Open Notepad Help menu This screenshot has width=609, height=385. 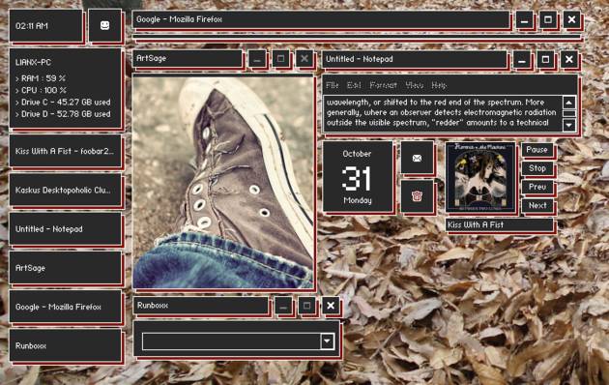tap(439, 85)
